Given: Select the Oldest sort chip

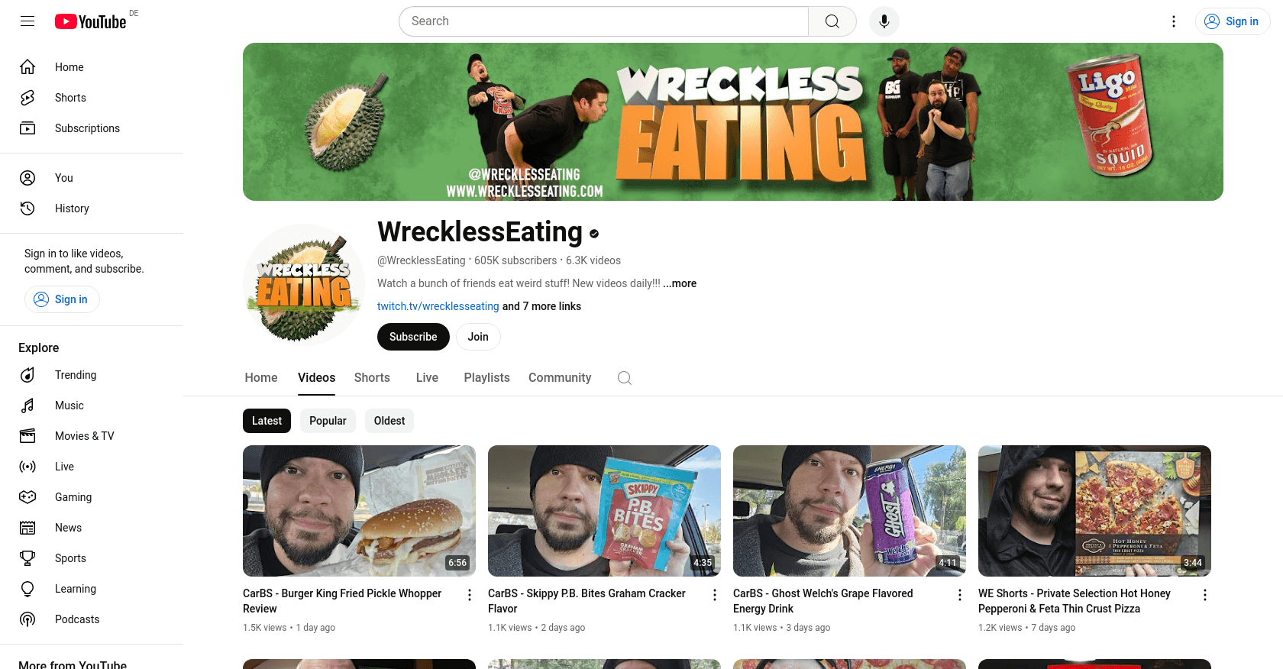Looking at the screenshot, I should point(389,421).
